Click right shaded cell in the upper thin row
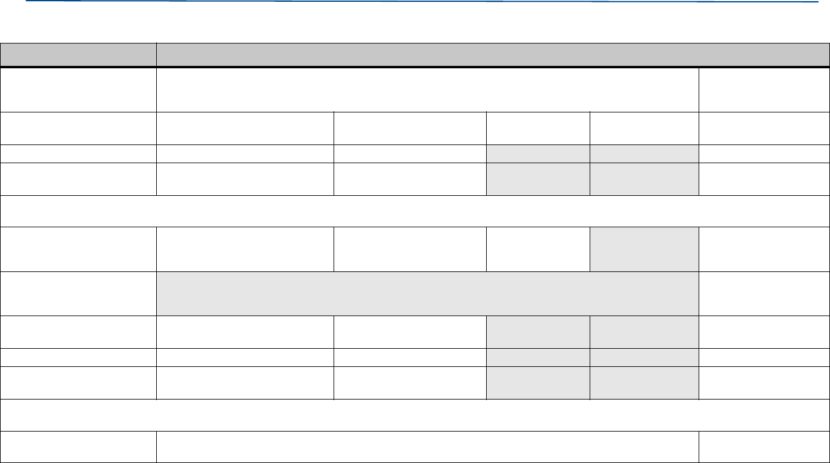 click(644, 154)
